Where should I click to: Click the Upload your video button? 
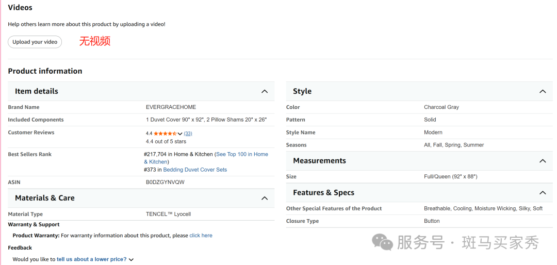35,42
